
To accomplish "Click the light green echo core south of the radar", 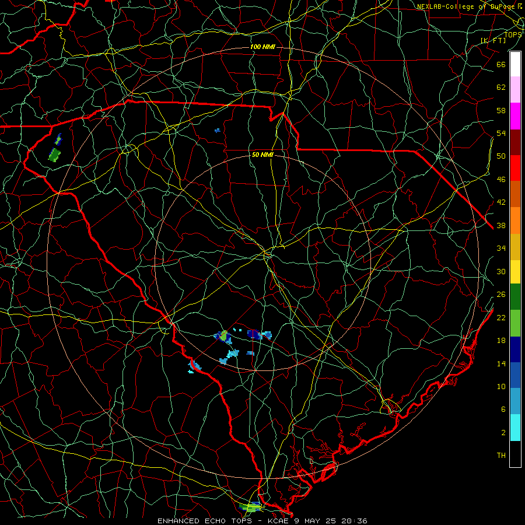I will 223,336.
